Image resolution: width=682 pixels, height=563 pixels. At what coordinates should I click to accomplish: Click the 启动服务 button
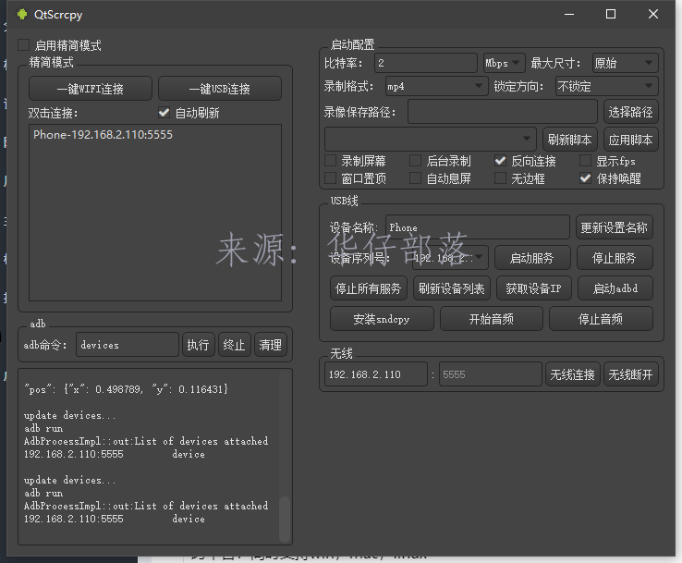(532, 258)
